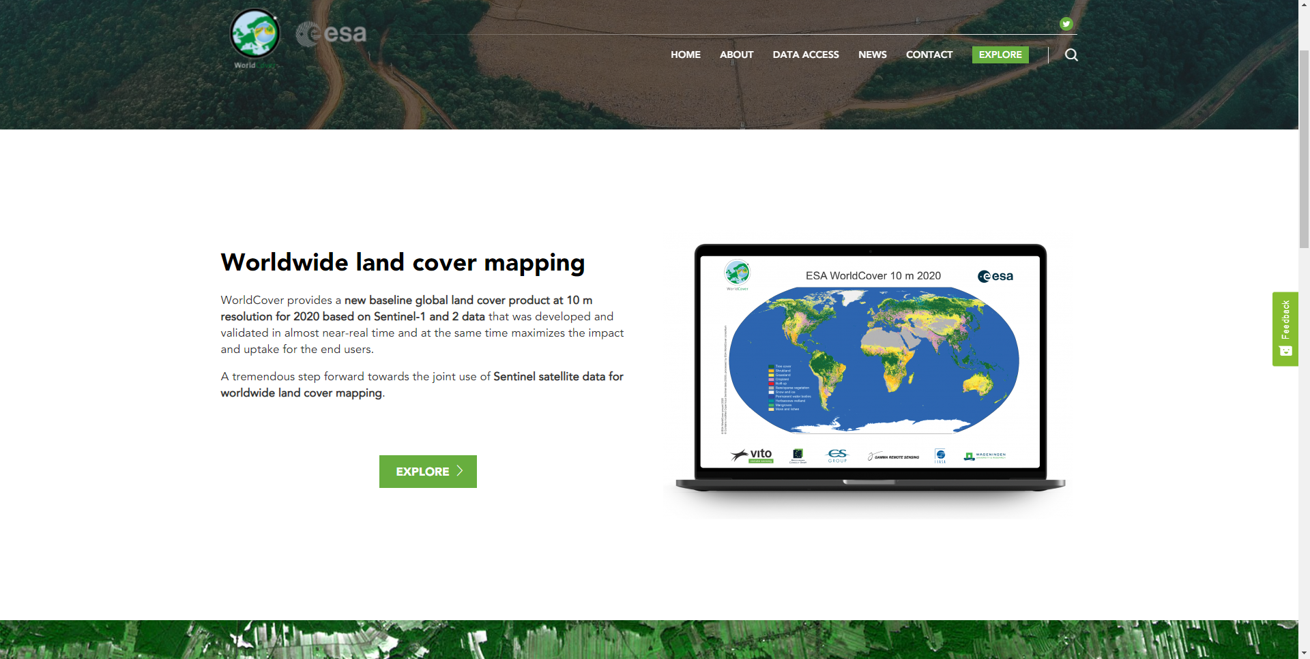Viewport: 1310px width, 659px height.
Task: Click the green EXPLORE navigation button
Action: (x=1000, y=55)
